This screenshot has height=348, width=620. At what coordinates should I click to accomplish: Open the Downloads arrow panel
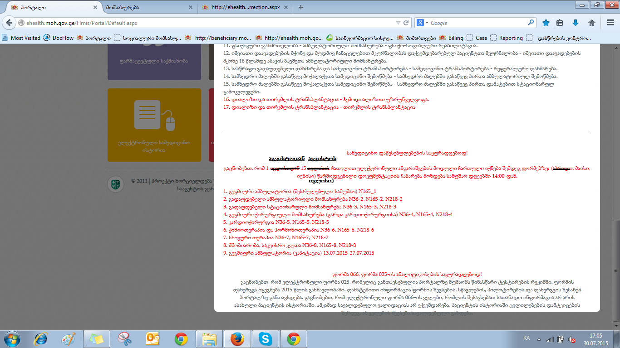click(576, 23)
